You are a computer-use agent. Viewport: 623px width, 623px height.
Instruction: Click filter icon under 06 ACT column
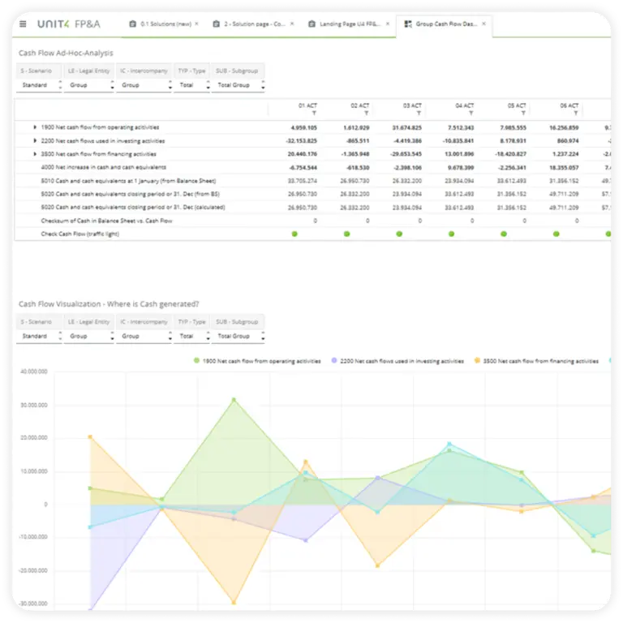576,114
